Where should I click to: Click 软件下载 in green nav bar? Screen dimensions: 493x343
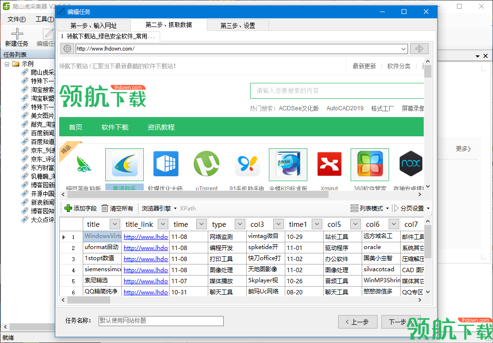[115, 127]
